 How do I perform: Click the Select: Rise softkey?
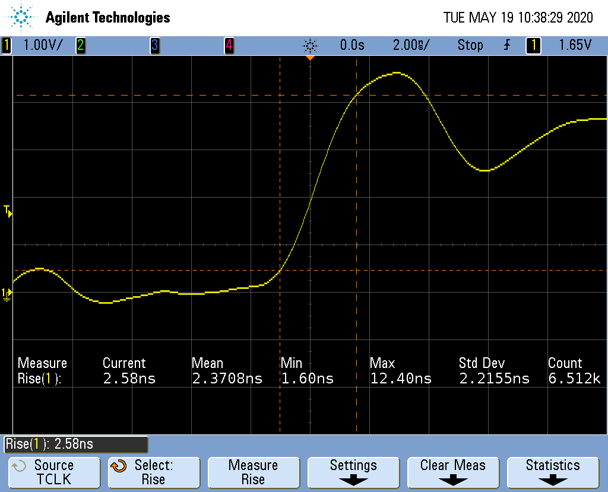154,472
